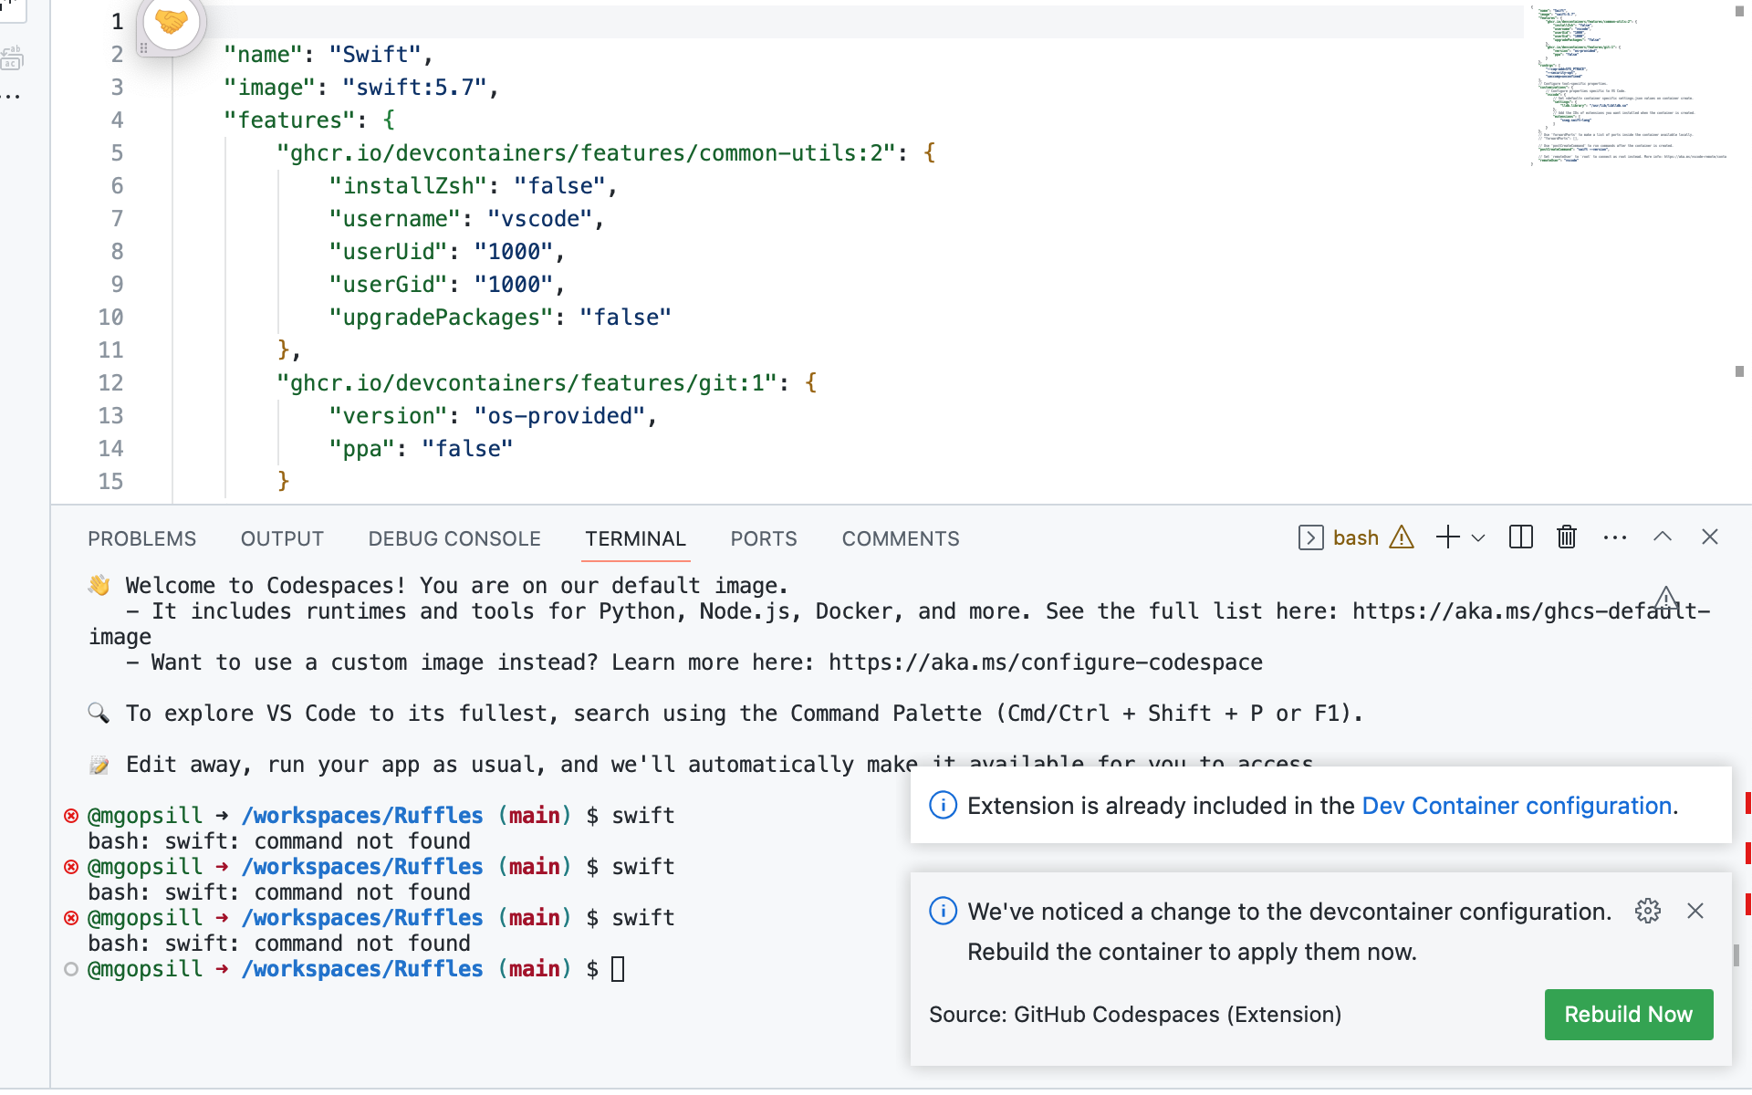Click the common-utils:2 feature string
This screenshot has height=1095, width=1752.
click(587, 153)
